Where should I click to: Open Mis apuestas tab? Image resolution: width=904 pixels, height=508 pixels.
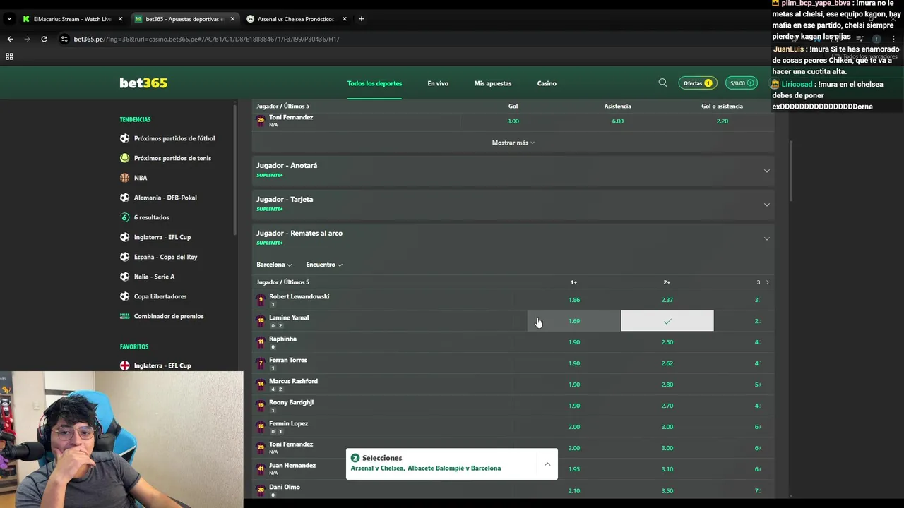point(493,83)
